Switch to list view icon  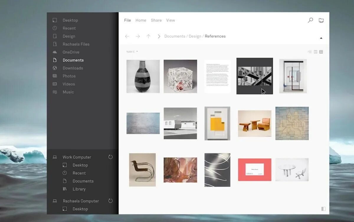coord(309,52)
